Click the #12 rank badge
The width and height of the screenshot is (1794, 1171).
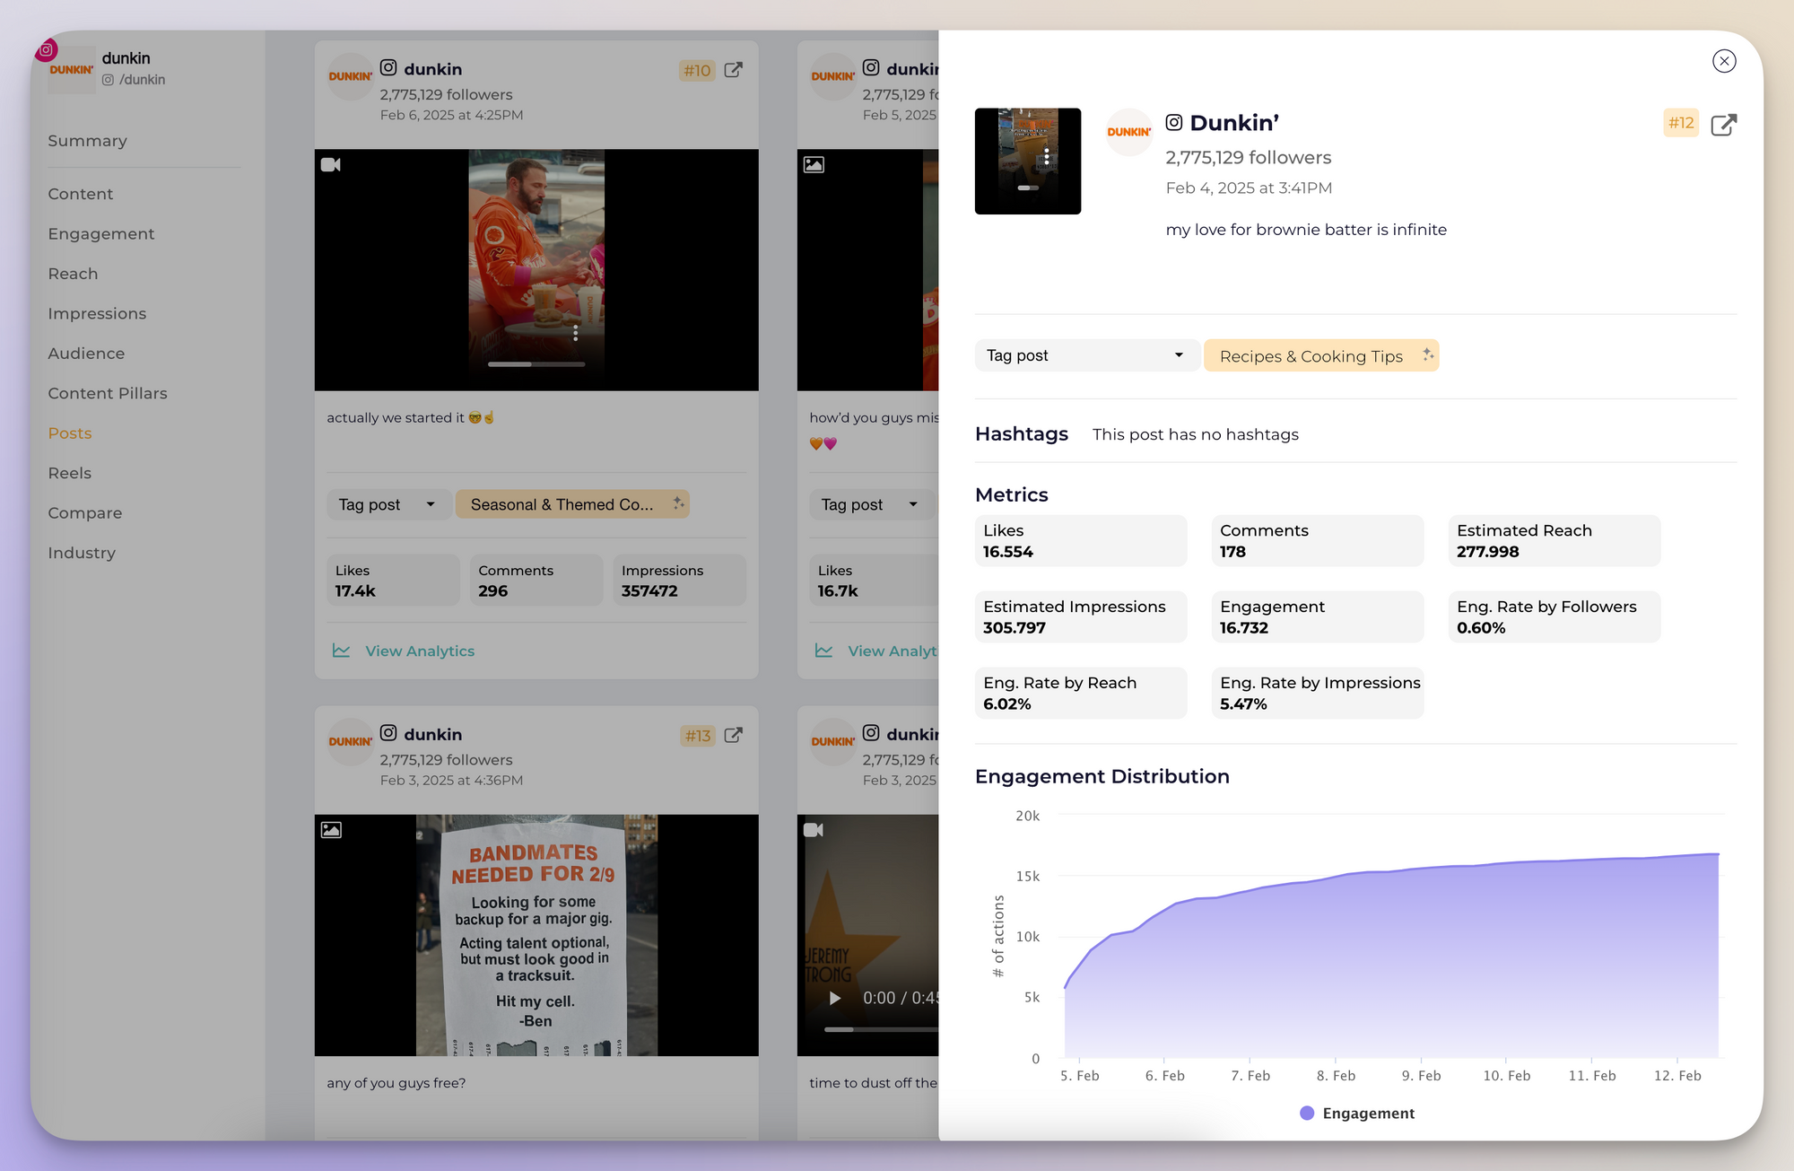click(x=1681, y=123)
